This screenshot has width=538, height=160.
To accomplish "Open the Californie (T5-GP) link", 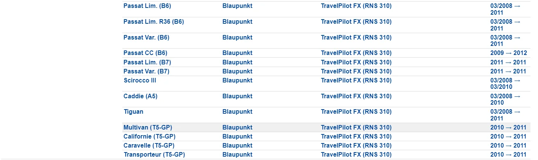I will [x=149, y=137].
